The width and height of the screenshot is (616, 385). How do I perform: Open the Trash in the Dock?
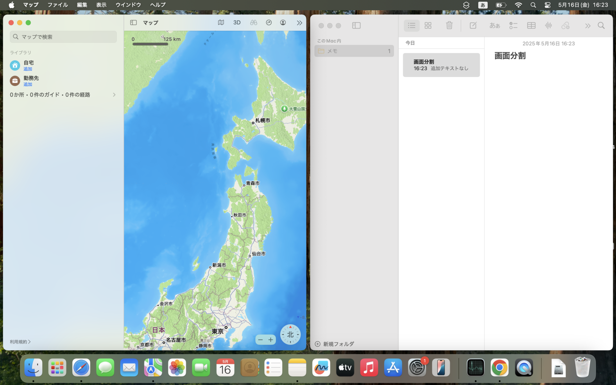click(582, 367)
